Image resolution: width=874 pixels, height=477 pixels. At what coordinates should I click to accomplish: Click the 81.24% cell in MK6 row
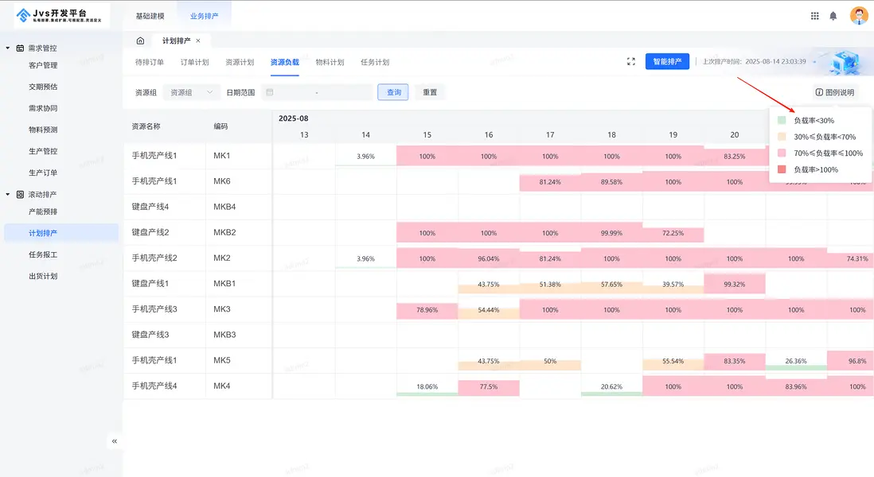550,182
